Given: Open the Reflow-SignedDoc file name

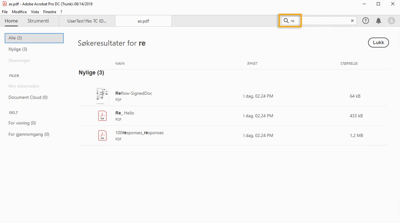Looking at the screenshot, I should coord(134,93).
